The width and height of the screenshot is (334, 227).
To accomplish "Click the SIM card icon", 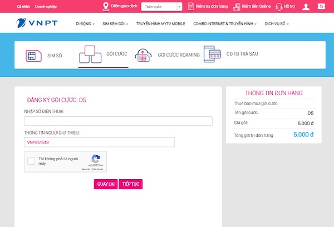I will 33,56.
